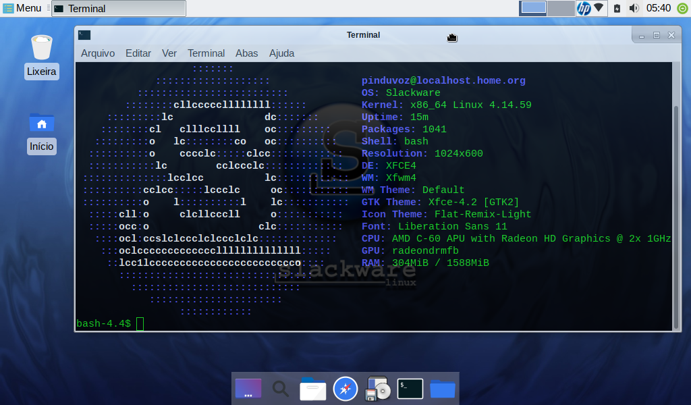Open the network status tray icon
This screenshot has width=691, height=405.
(x=599, y=7)
